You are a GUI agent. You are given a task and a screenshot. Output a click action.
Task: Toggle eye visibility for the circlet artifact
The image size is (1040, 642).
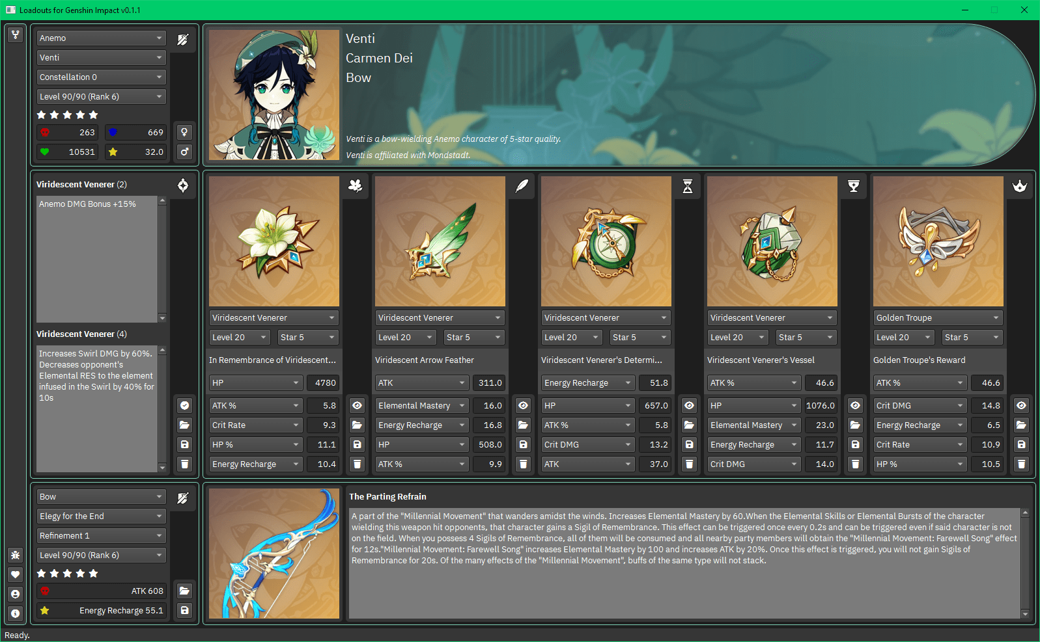(x=1022, y=405)
